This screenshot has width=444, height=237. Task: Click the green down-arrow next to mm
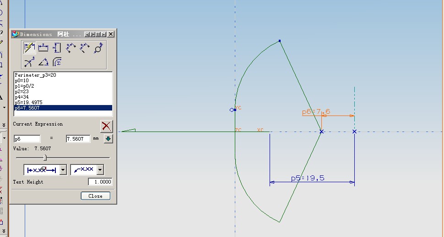tap(108, 139)
